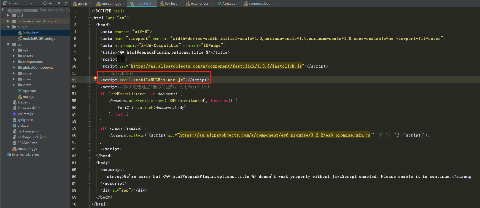480x208 pixels.
Task: Close the ajax.js tab
Action: 91,4
